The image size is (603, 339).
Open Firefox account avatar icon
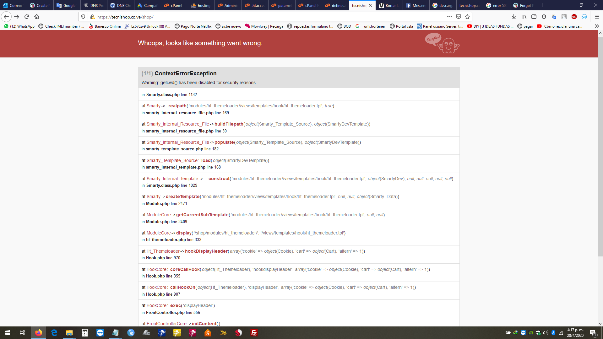(544, 17)
